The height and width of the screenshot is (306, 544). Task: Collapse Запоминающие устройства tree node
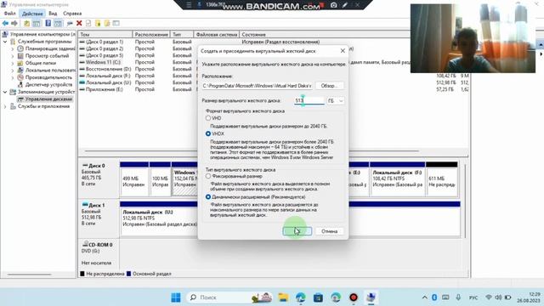pyautogui.click(x=5, y=92)
